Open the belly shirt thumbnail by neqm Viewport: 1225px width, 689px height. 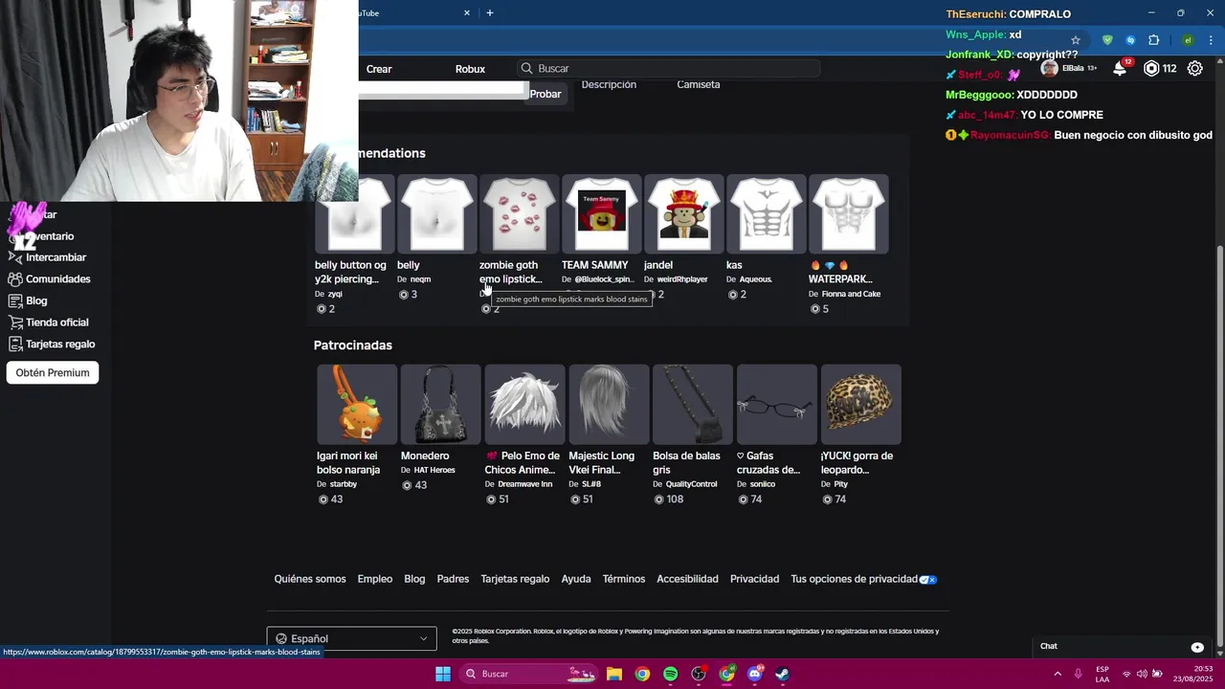(x=436, y=213)
